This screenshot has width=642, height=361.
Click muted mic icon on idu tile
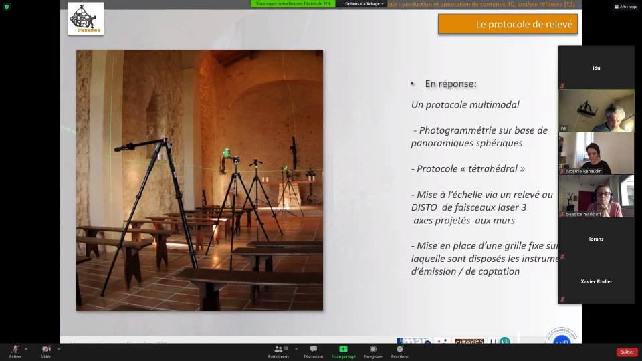(x=562, y=85)
